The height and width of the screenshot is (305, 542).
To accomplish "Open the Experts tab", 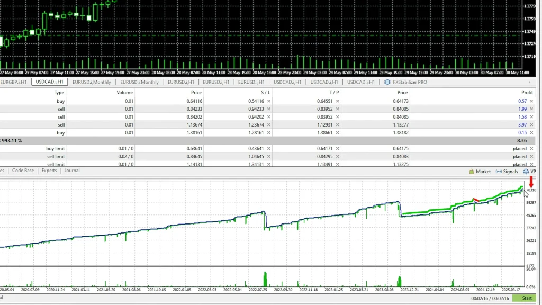I will pyautogui.click(x=49, y=171).
